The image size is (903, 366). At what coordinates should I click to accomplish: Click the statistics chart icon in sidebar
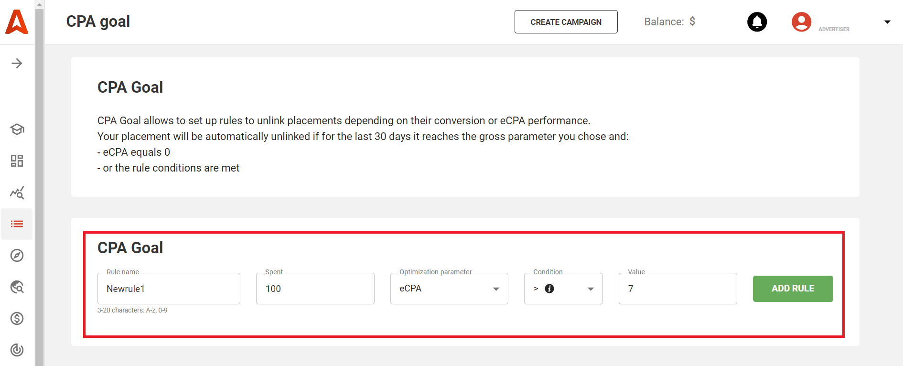[17, 193]
